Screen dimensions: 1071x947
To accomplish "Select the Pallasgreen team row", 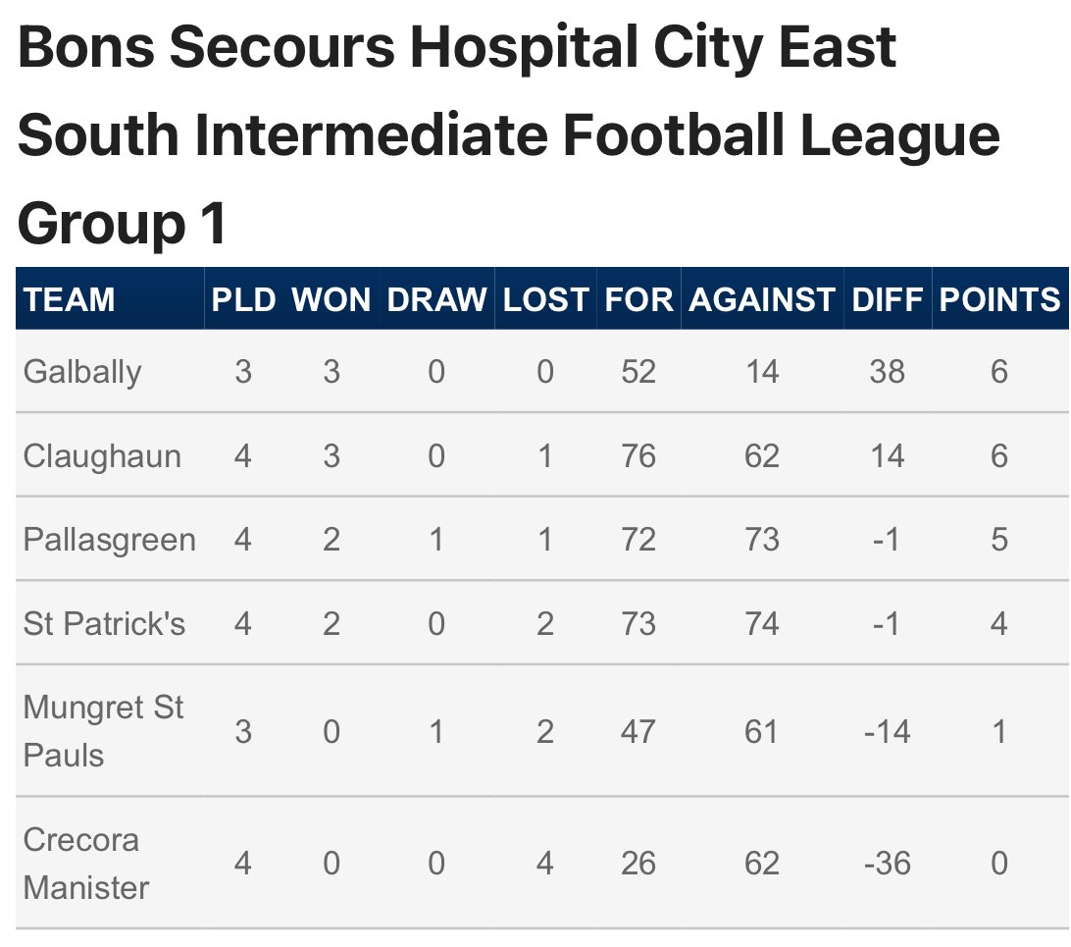I will point(542,540).
